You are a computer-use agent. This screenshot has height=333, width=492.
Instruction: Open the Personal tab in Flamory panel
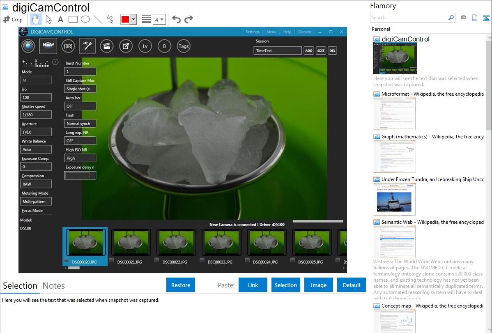point(381,29)
